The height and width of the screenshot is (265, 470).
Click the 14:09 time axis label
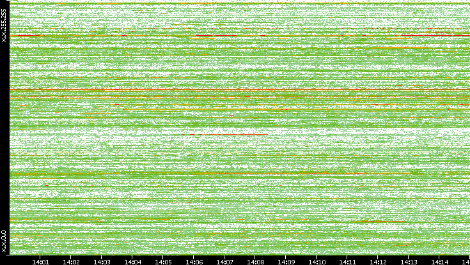click(286, 262)
